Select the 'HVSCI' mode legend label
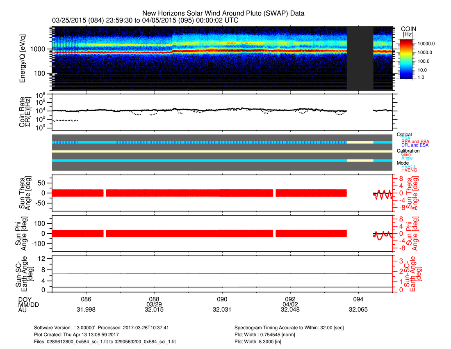 [x=408, y=166]
